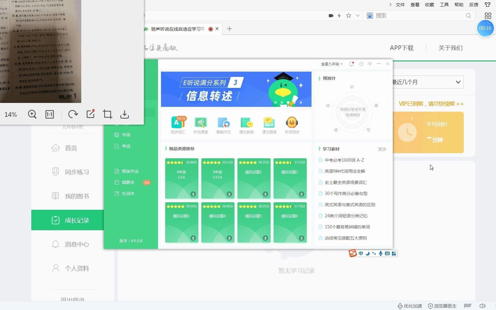Open 同步词汇 vocabulary module
The height and width of the screenshot is (310, 496).
point(178,125)
